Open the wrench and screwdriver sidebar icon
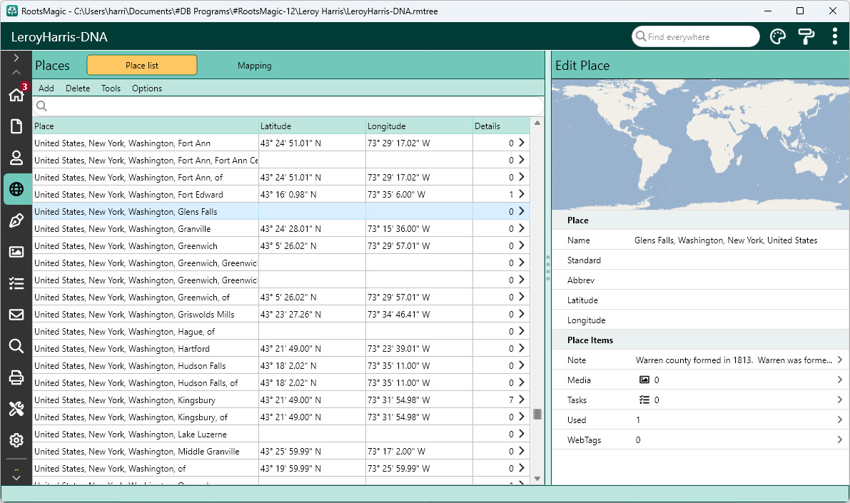 16,409
